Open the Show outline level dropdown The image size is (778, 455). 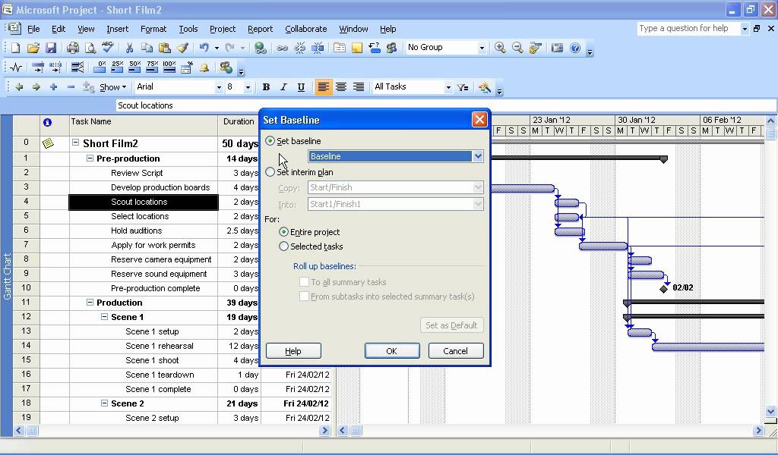113,87
